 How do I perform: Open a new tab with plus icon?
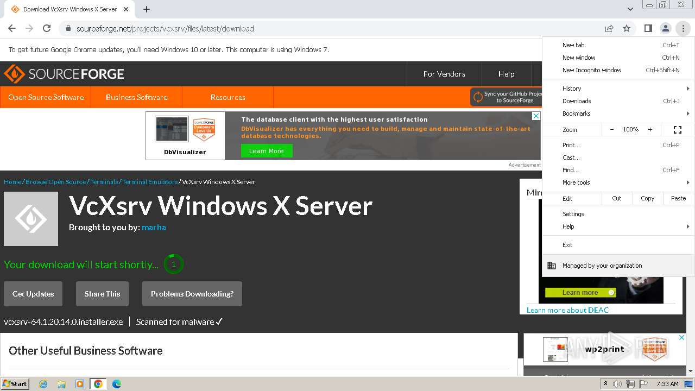tap(147, 9)
